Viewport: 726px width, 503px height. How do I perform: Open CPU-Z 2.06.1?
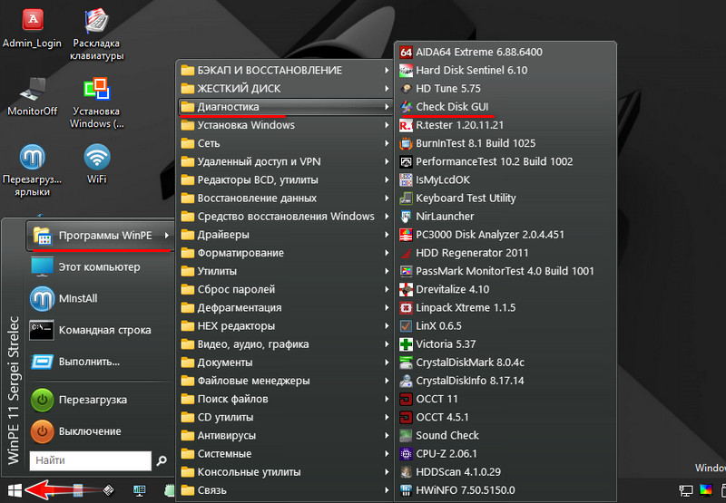505,453
